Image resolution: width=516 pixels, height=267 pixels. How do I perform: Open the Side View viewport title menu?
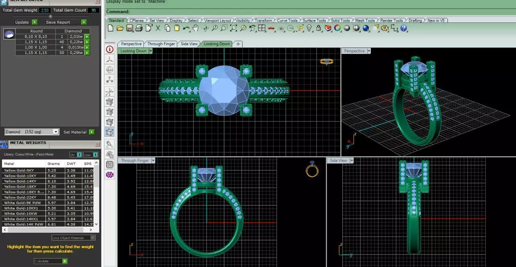352,160
